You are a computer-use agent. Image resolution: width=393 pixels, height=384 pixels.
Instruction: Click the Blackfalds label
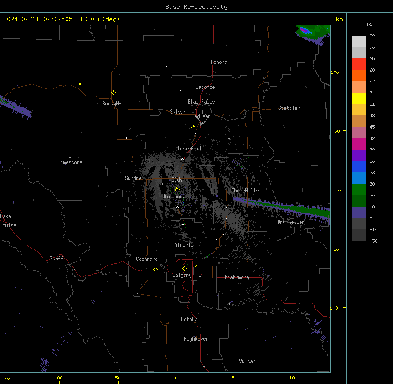201,102
